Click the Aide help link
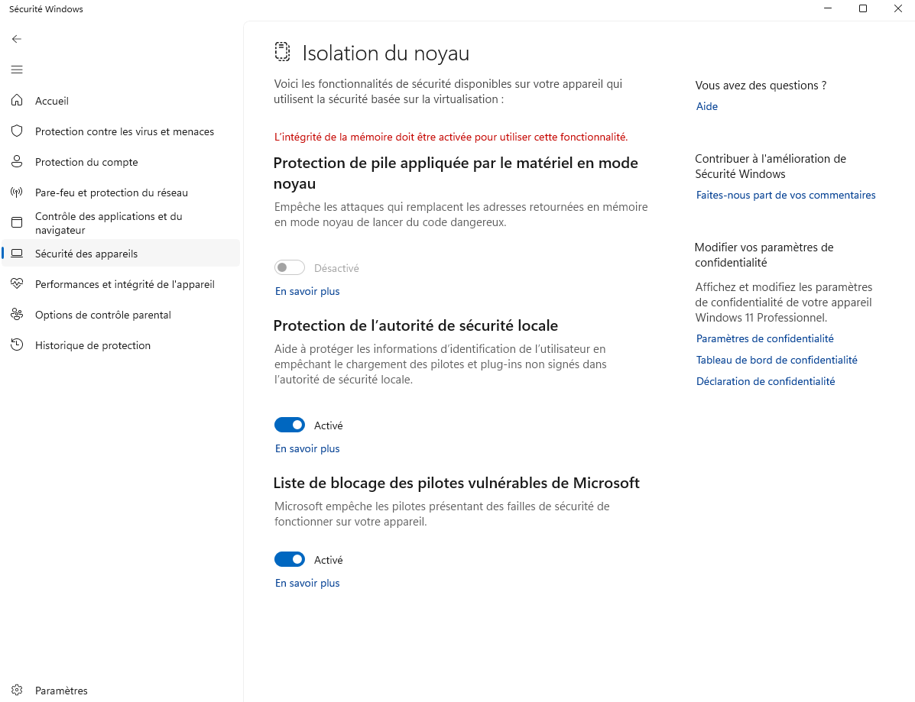Viewport: 915px width, 702px height. [706, 106]
